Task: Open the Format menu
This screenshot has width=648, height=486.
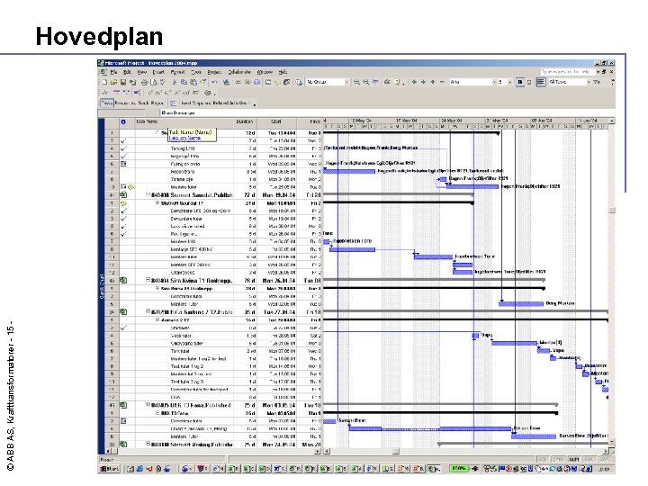Action: (177, 72)
